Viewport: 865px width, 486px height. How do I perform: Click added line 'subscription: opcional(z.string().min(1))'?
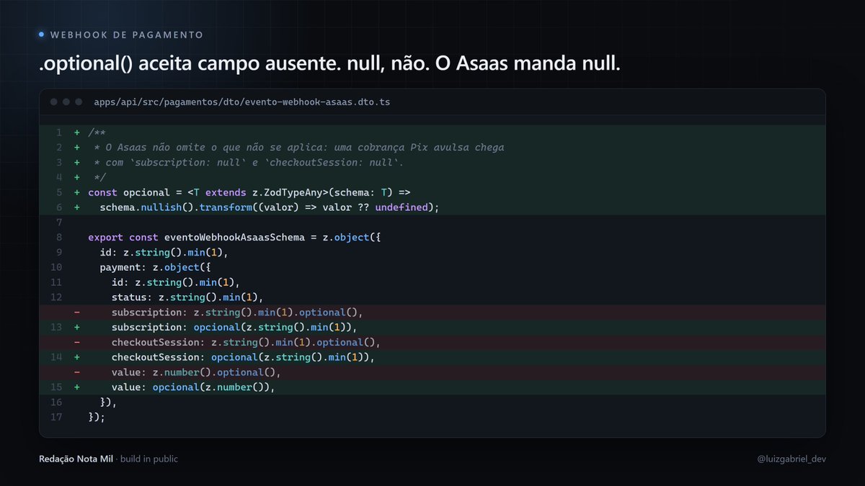click(234, 328)
